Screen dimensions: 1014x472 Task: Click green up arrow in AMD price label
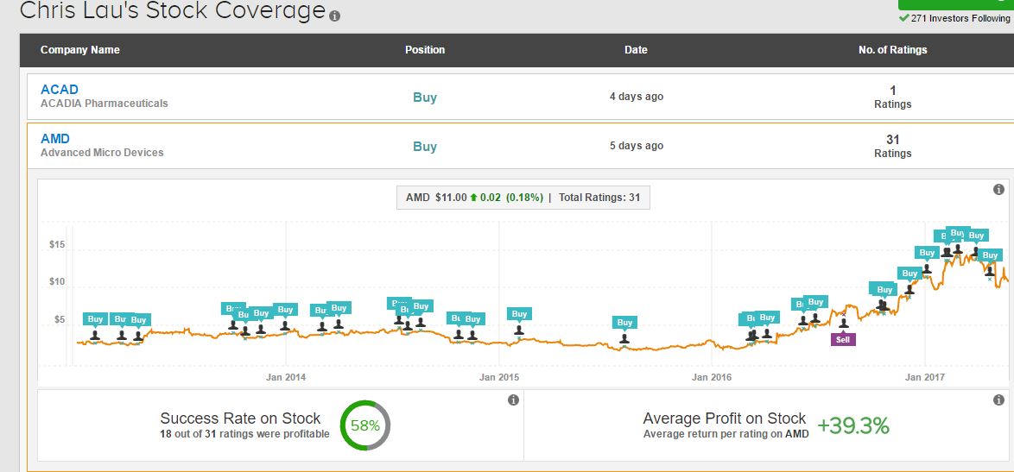(473, 198)
